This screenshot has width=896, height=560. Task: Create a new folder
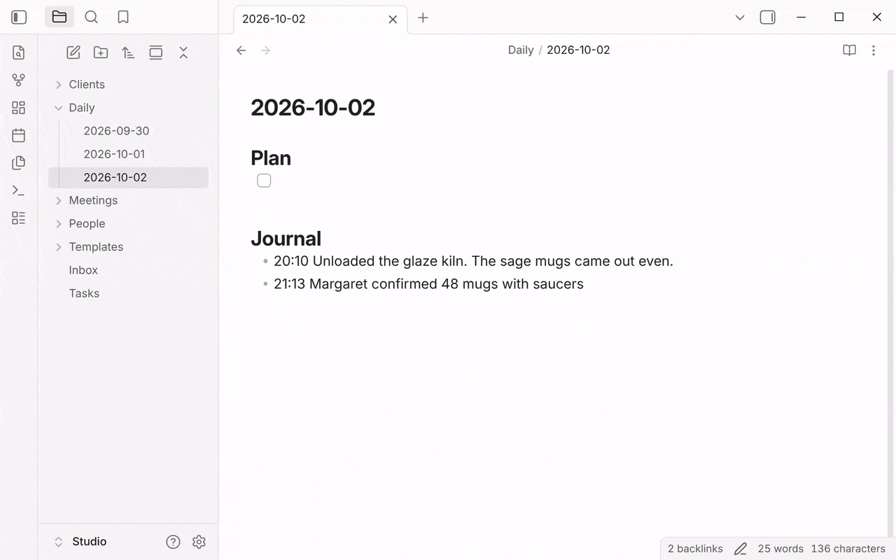[101, 52]
